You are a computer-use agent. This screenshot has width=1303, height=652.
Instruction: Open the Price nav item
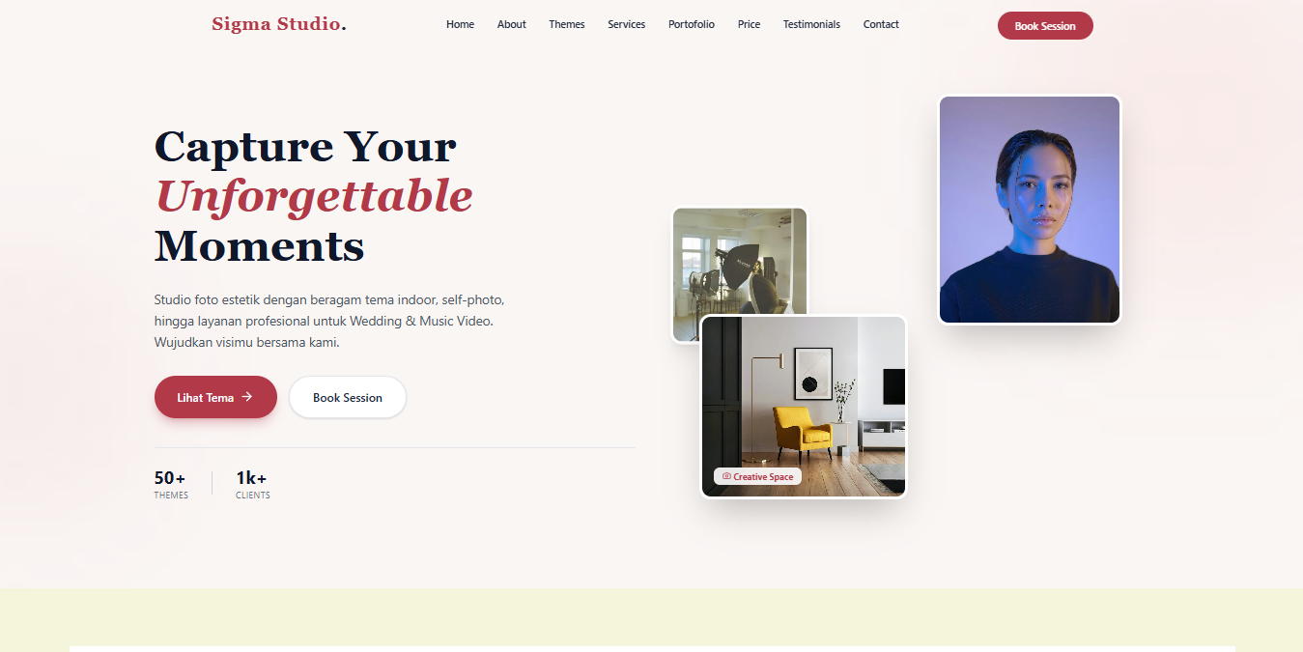click(x=749, y=24)
